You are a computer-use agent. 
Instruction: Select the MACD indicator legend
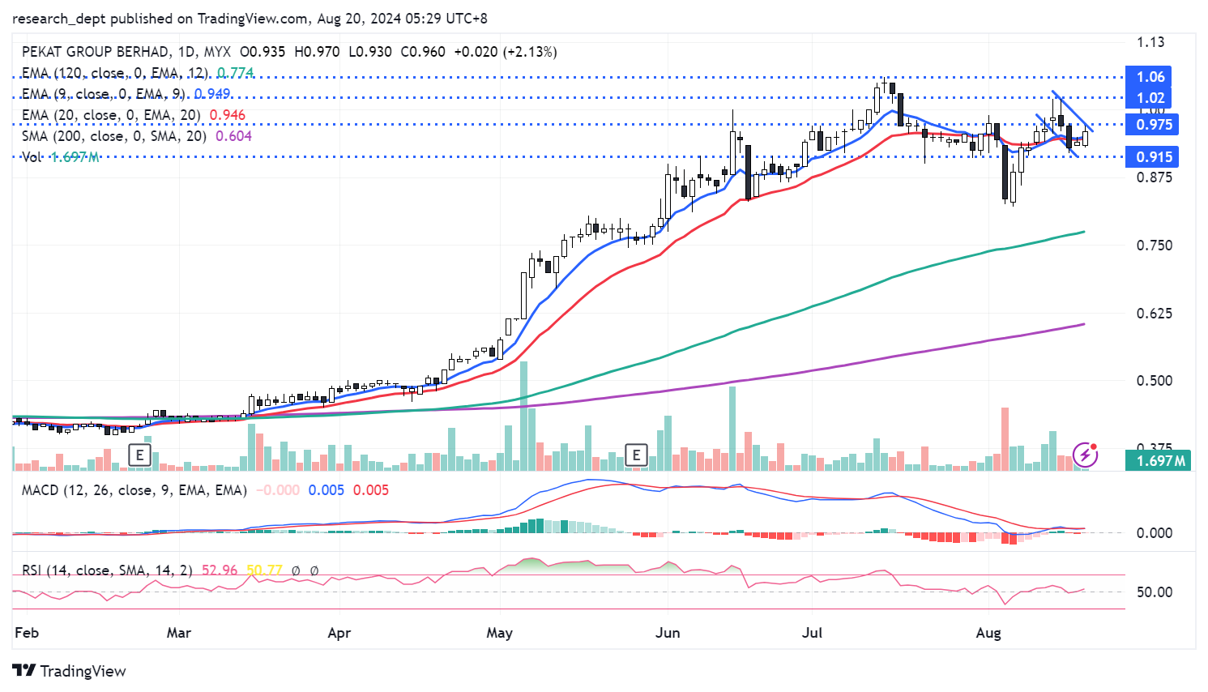(x=134, y=490)
